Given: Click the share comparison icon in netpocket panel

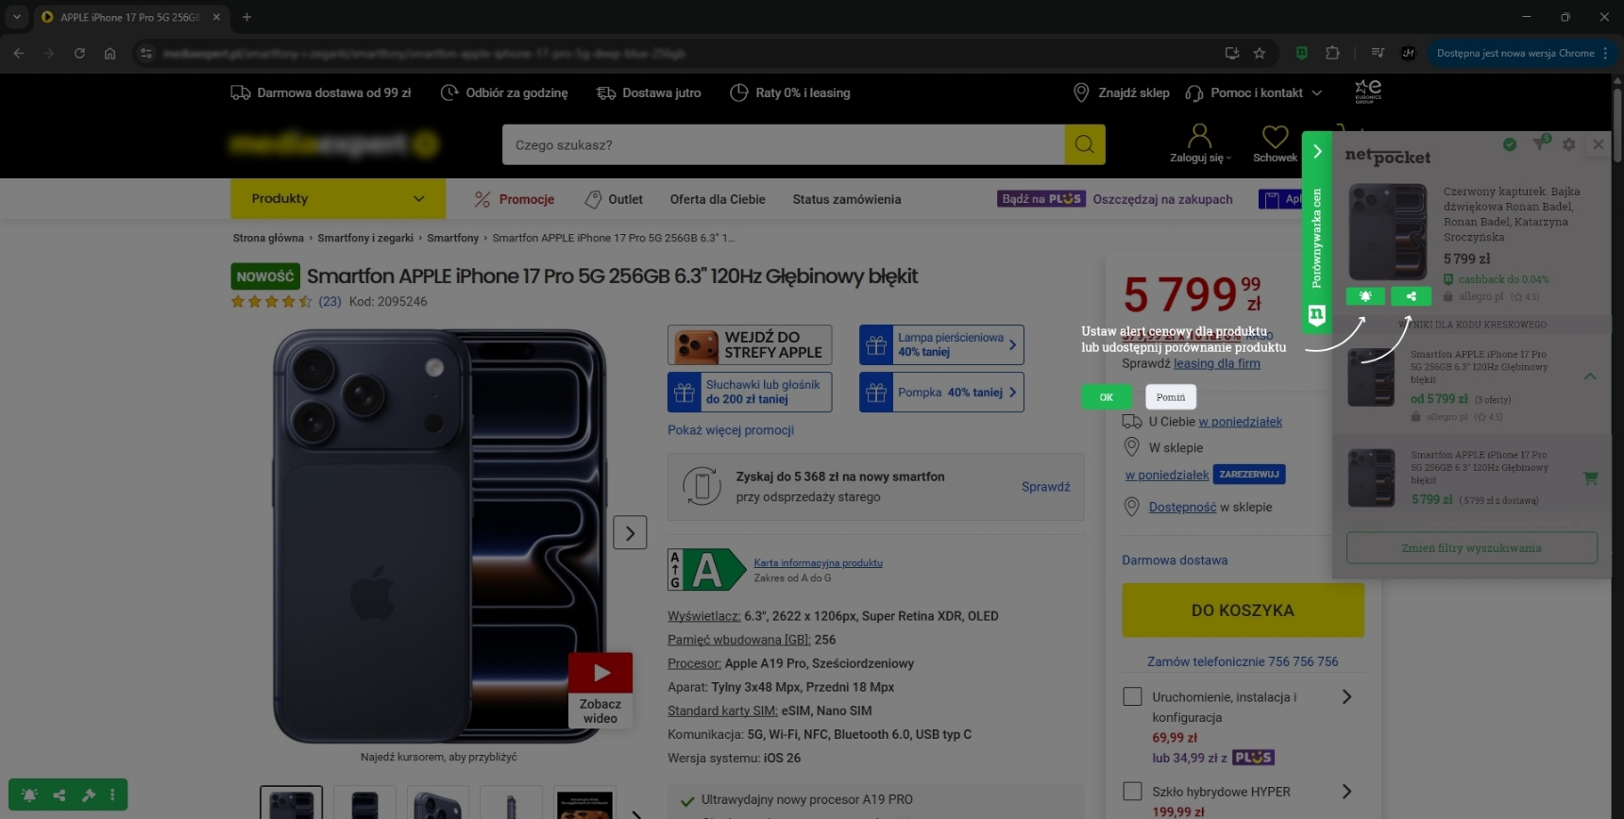Looking at the screenshot, I should (1411, 296).
